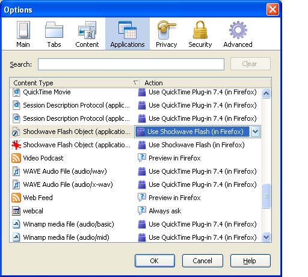The image size is (308, 277).
Task: Open the Use Shockwave Flash action dropdown arrow
Action: click(x=255, y=132)
